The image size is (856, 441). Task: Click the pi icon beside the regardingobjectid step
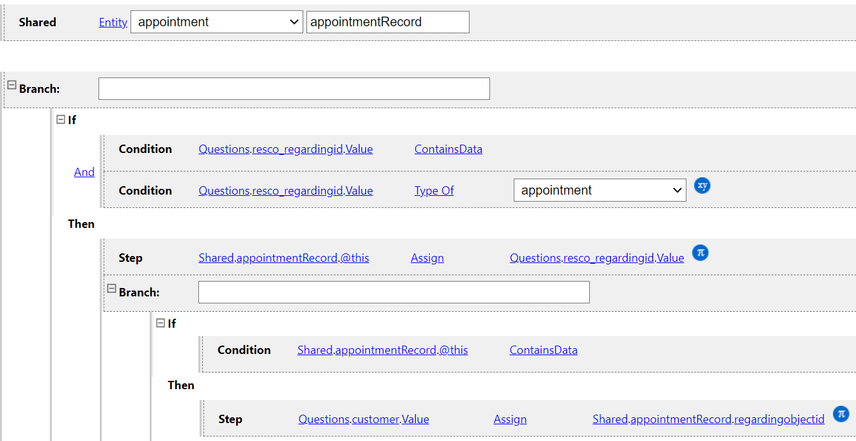[841, 414]
